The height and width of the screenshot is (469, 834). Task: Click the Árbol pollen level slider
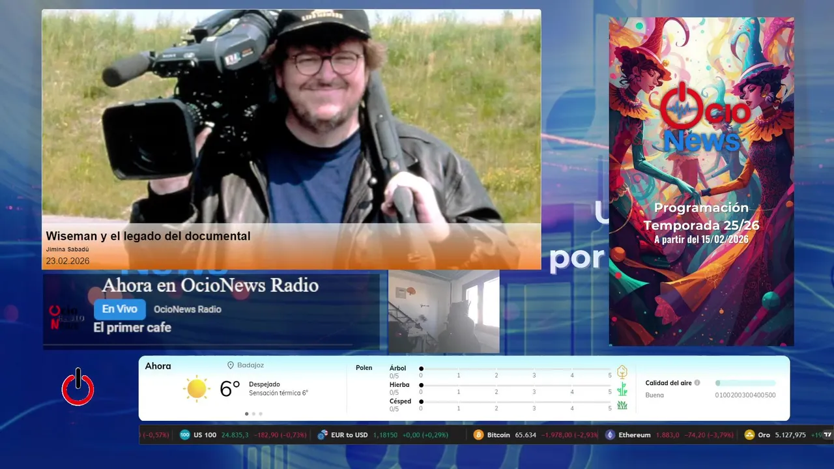click(515, 369)
